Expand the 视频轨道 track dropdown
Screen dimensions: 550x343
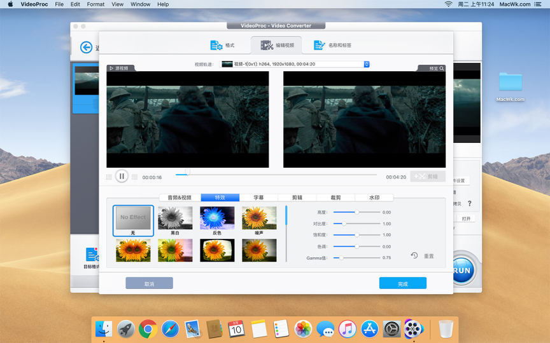(367, 64)
